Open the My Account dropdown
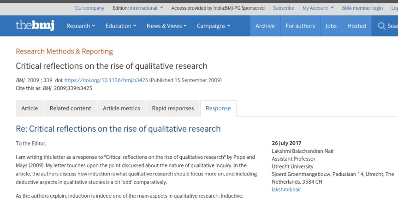The height and width of the screenshot is (199, 398). [x=319, y=8]
